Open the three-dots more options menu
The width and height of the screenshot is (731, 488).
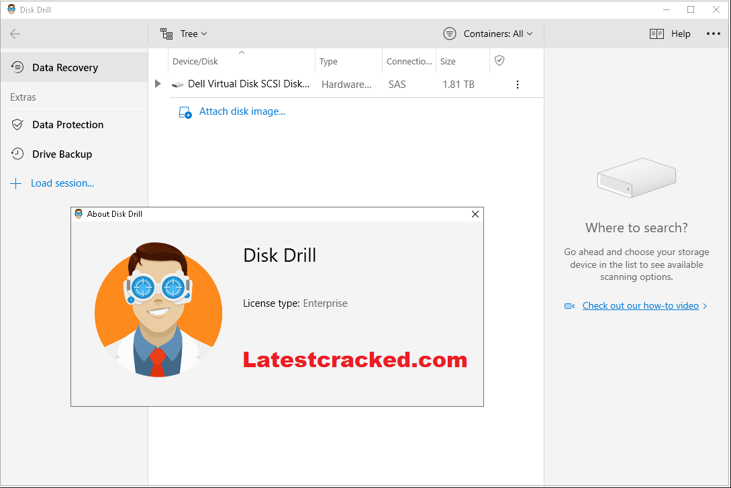coord(714,34)
